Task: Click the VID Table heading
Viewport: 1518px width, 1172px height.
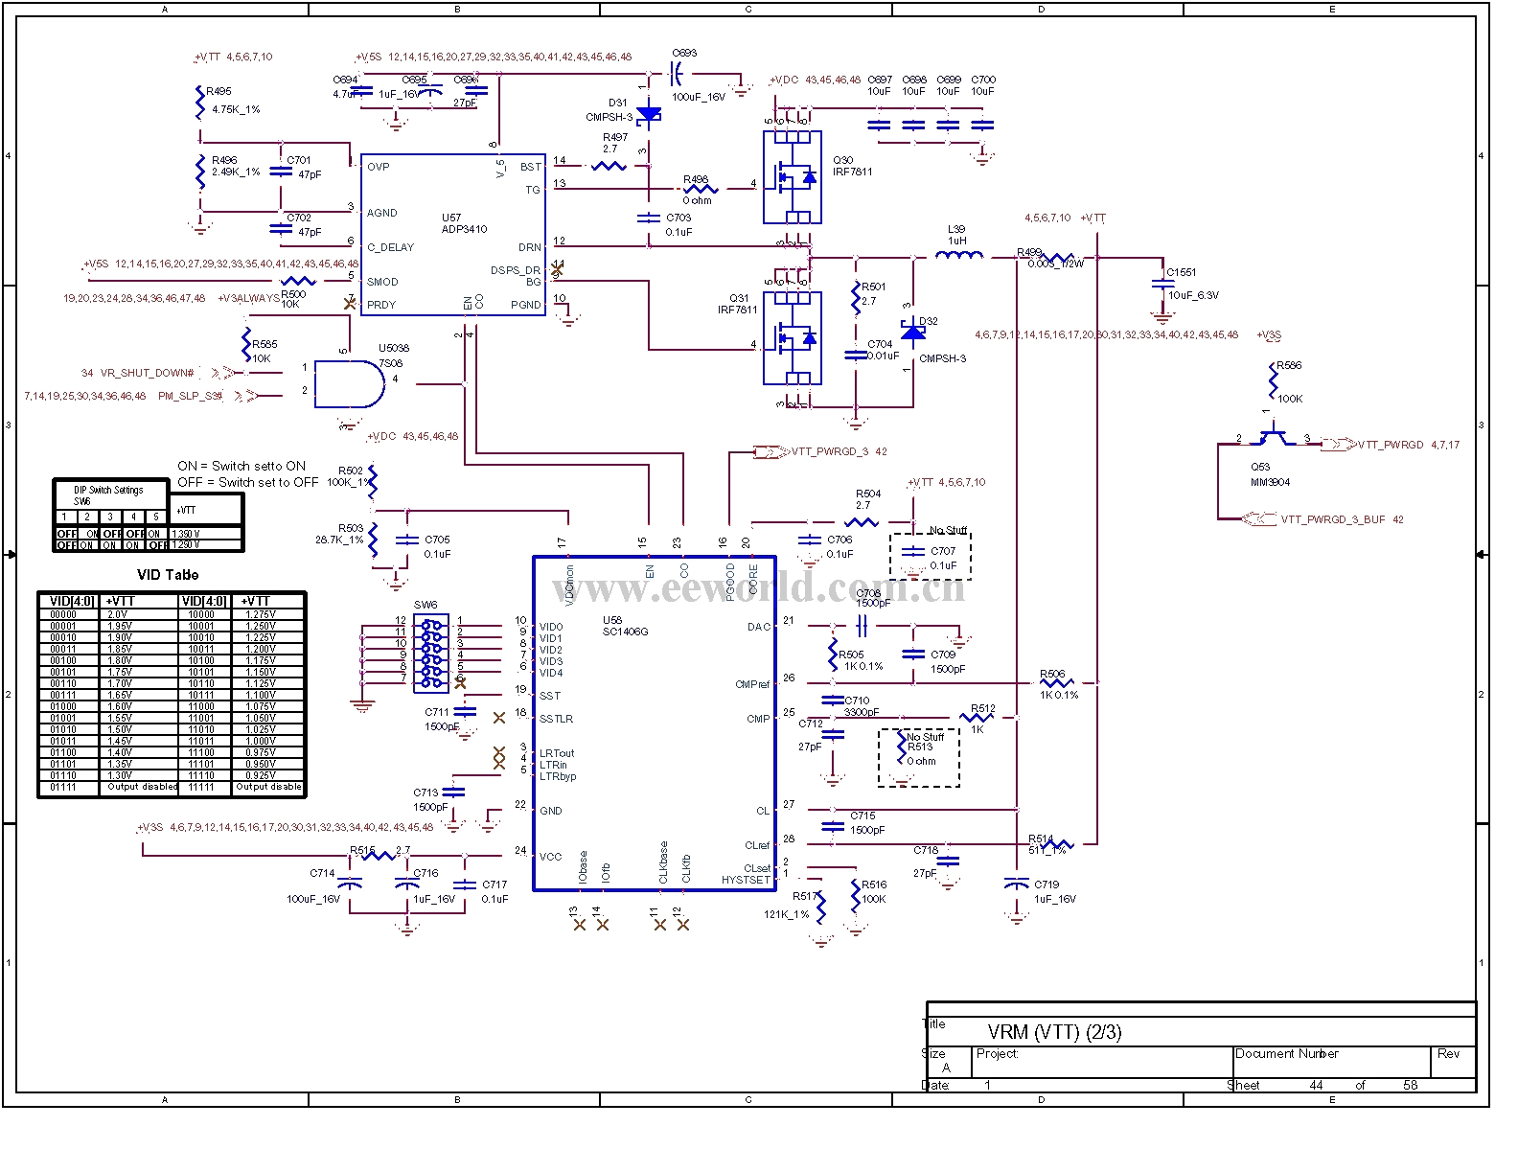Action: click(168, 575)
